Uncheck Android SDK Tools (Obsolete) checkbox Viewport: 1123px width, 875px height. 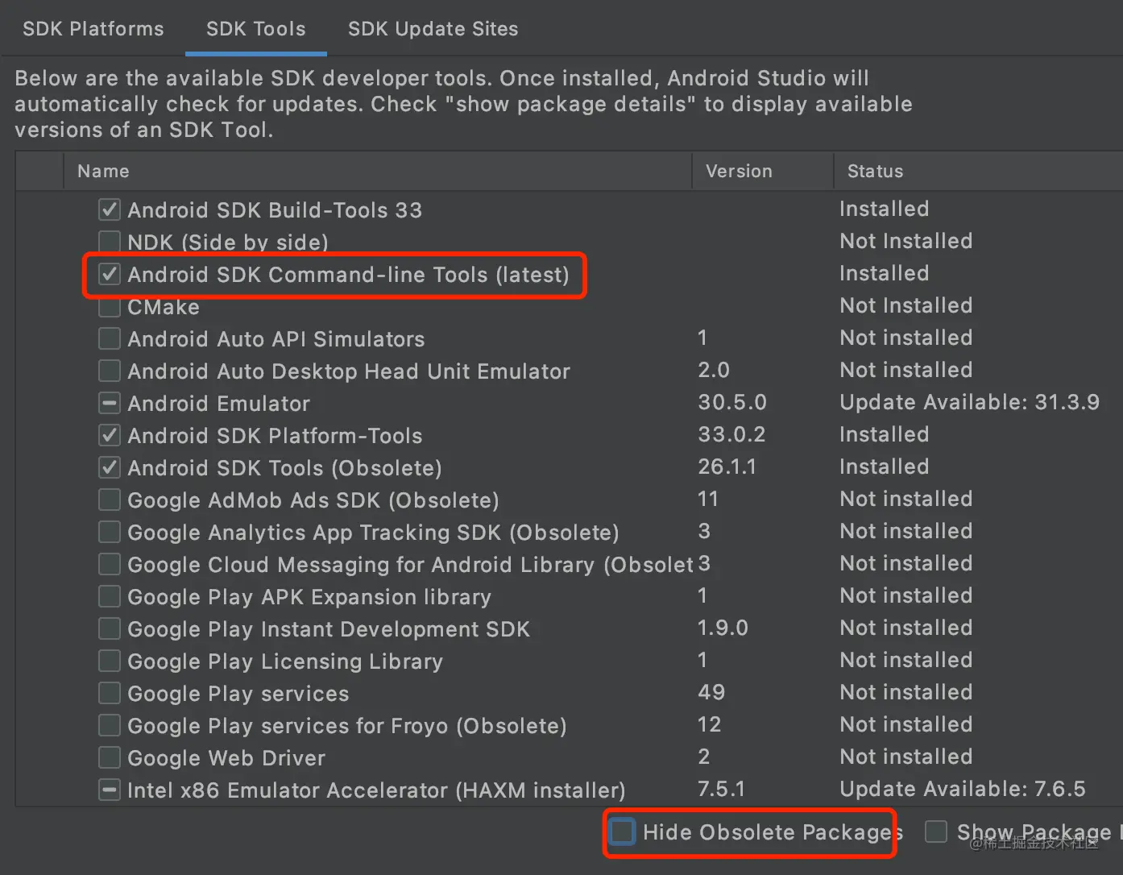point(110,467)
